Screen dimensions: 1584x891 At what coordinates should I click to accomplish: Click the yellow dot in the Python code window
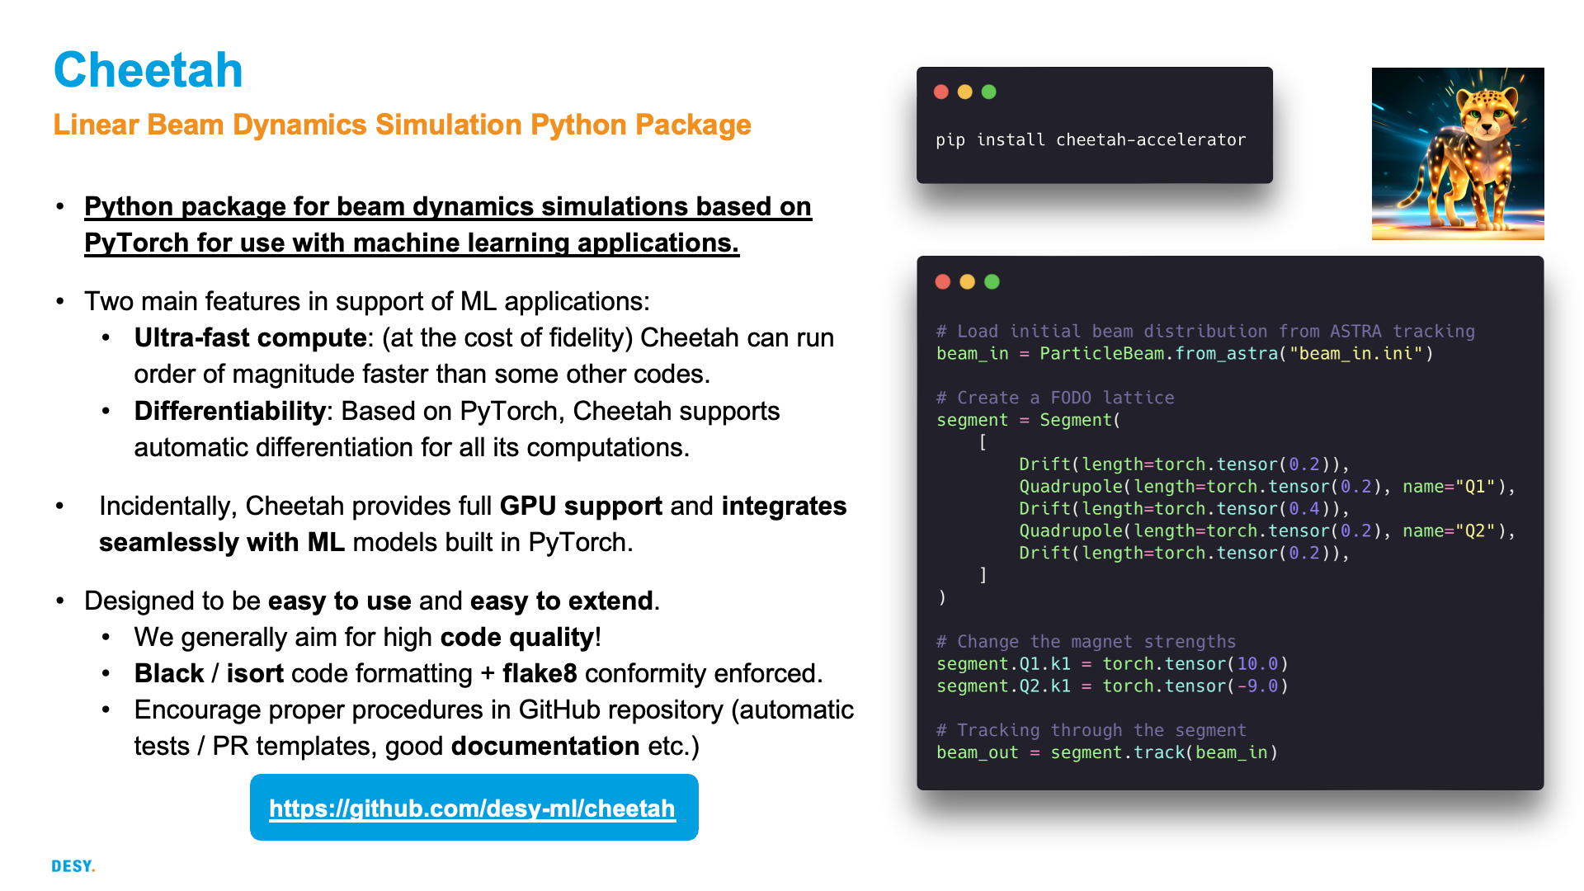click(x=968, y=281)
